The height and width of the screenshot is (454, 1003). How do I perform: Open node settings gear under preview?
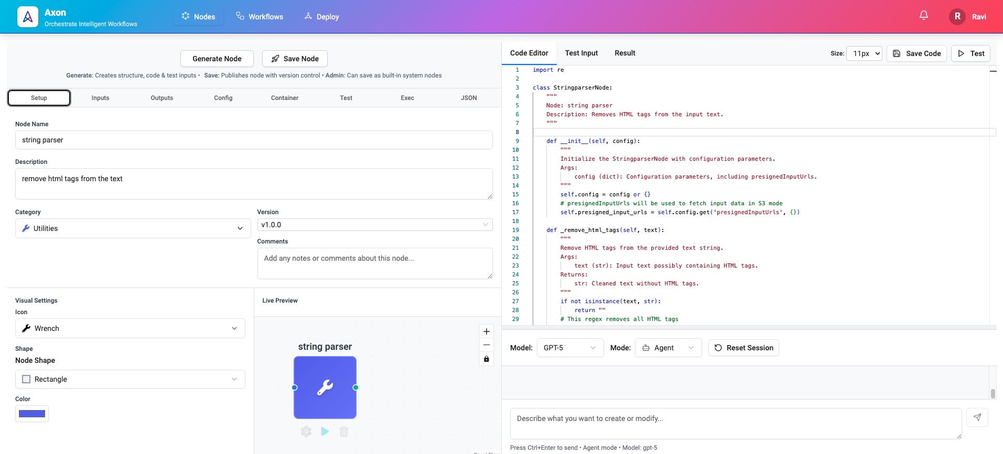click(x=306, y=431)
